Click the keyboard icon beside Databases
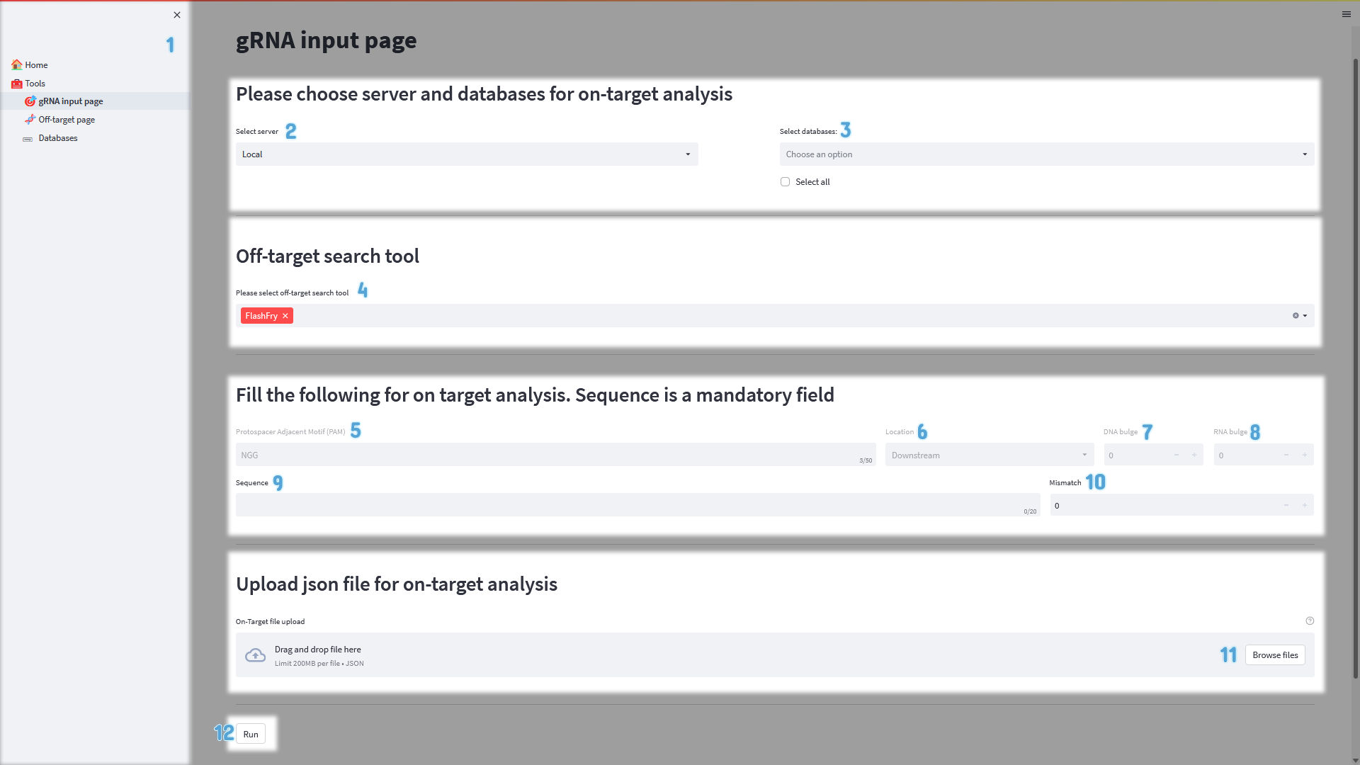This screenshot has width=1360, height=765. click(28, 139)
